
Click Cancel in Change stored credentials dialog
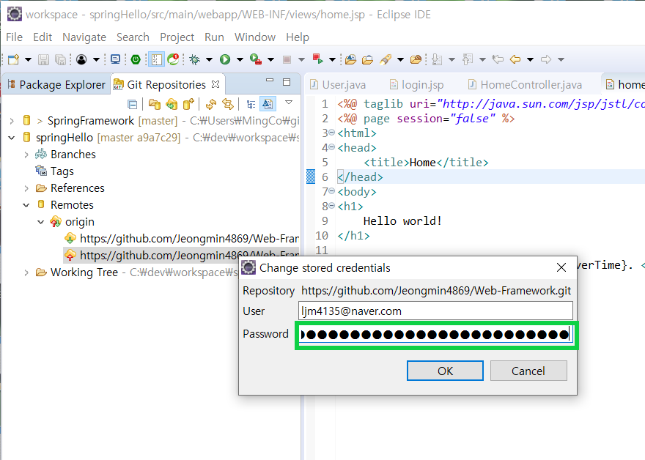click(528, 371)
